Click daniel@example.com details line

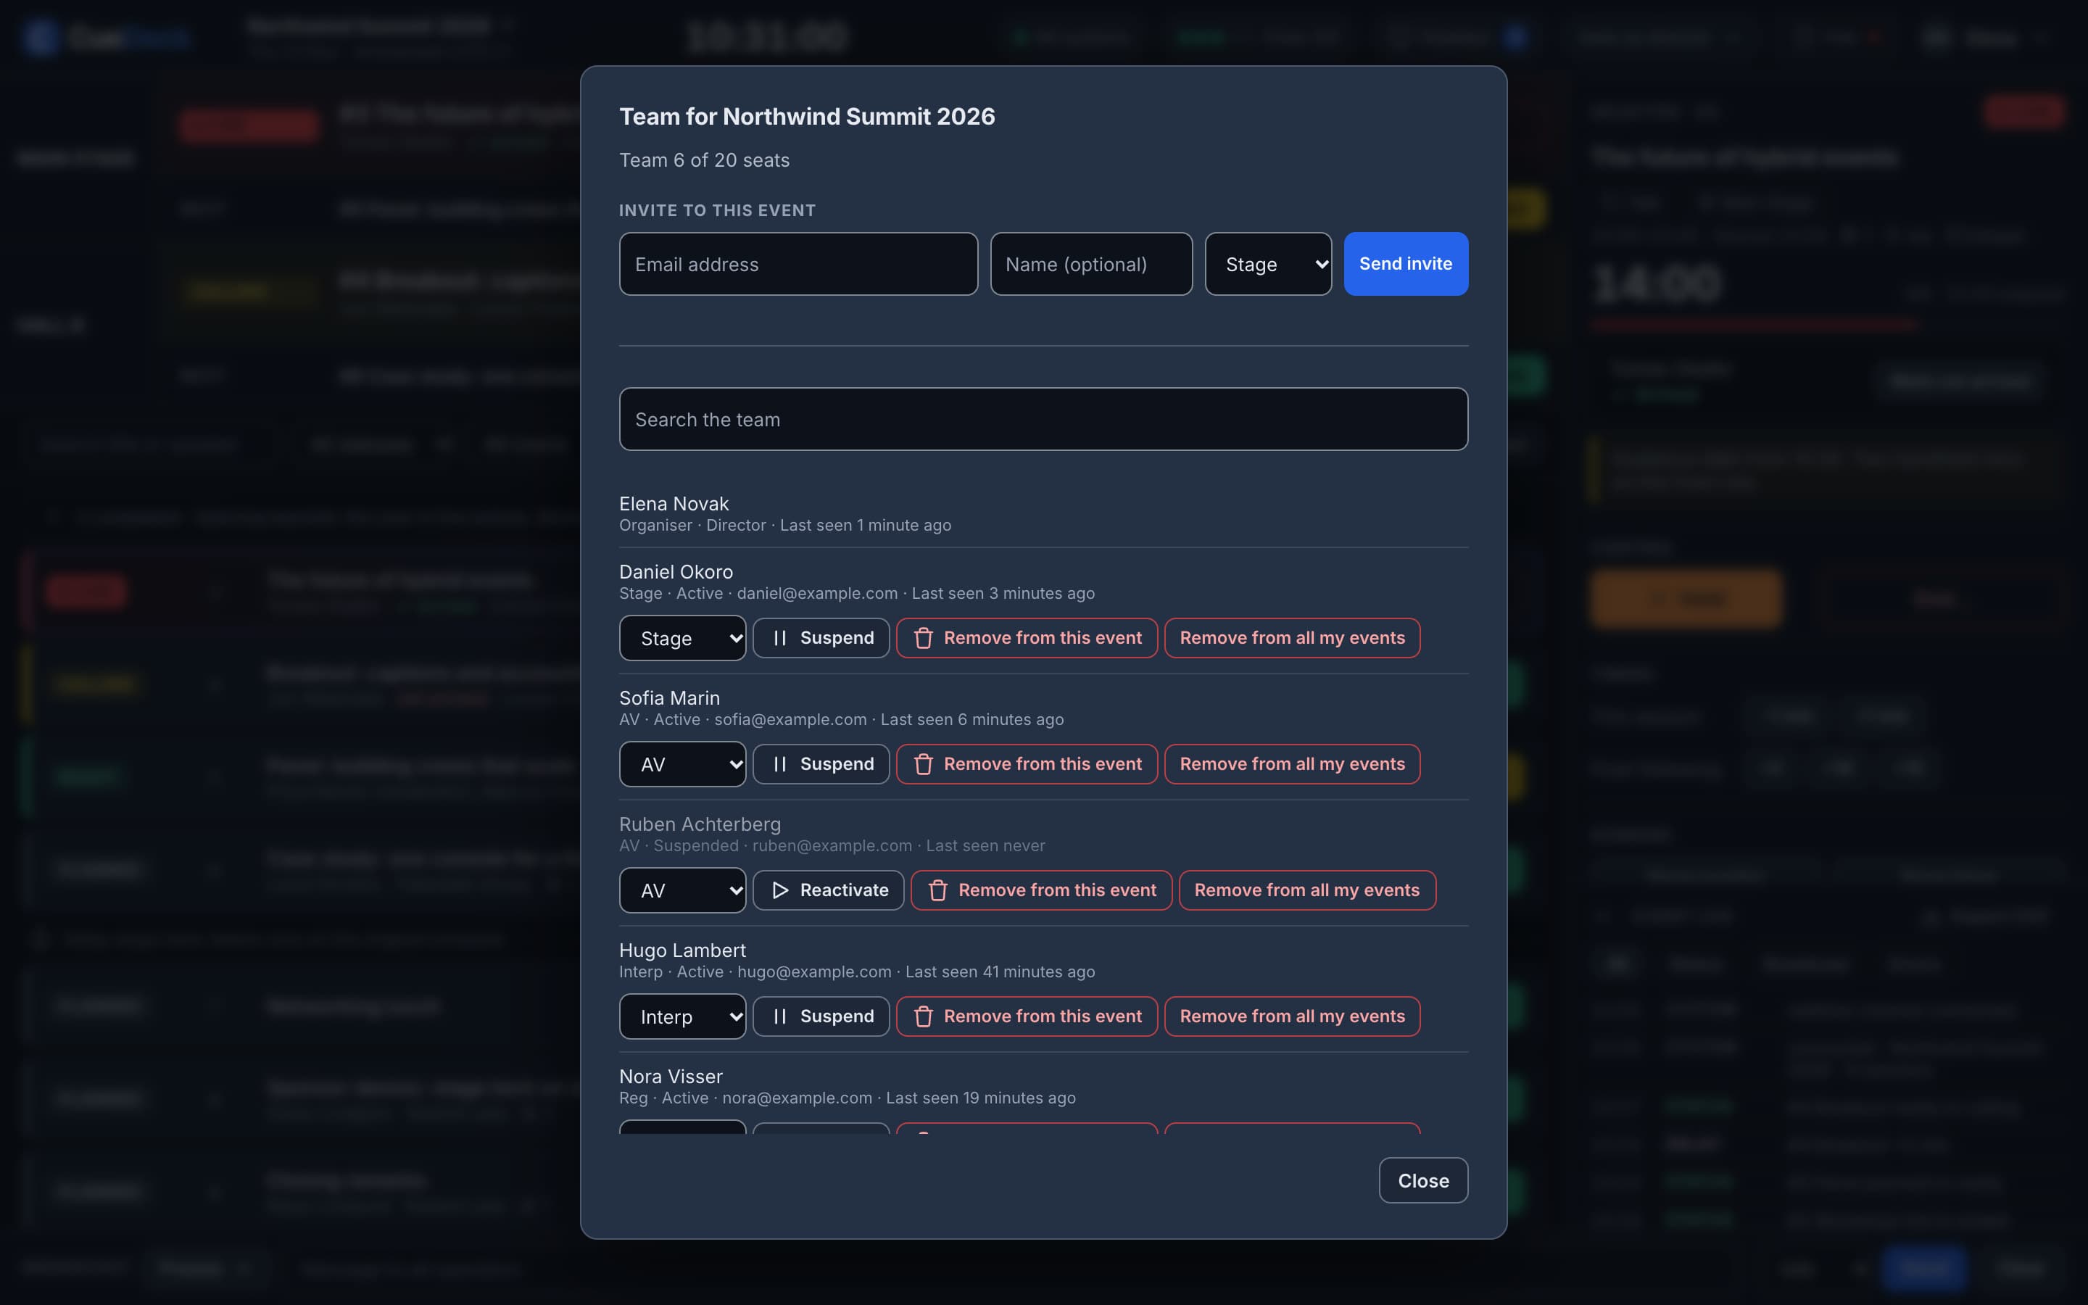click(857, 593)
